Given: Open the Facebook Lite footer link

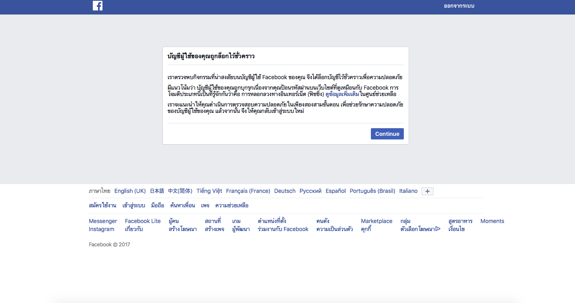Looking at the screenshot, I should click(x=143, y=221).
